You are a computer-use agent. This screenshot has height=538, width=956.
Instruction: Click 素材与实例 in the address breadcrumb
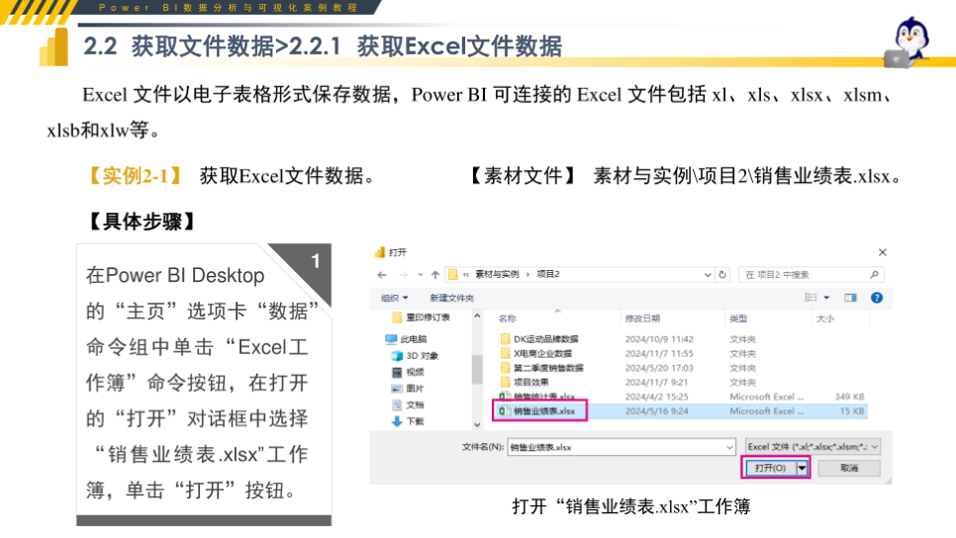pyautogui.click(x=497, y=275)
